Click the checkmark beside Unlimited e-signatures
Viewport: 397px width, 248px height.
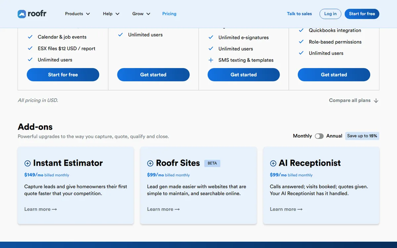(211, 37)
